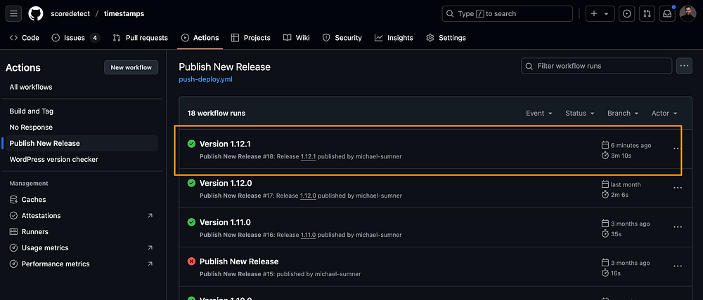Focus the 'Type / to search' box
Screen dimensions: 703x300
coord(507,13)
